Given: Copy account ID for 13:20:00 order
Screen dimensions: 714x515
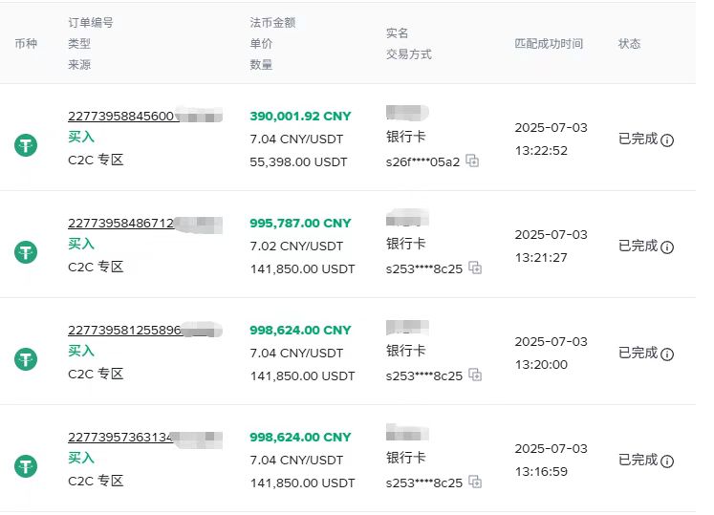Looking at the screenshot, I should [x=475, y=375].
